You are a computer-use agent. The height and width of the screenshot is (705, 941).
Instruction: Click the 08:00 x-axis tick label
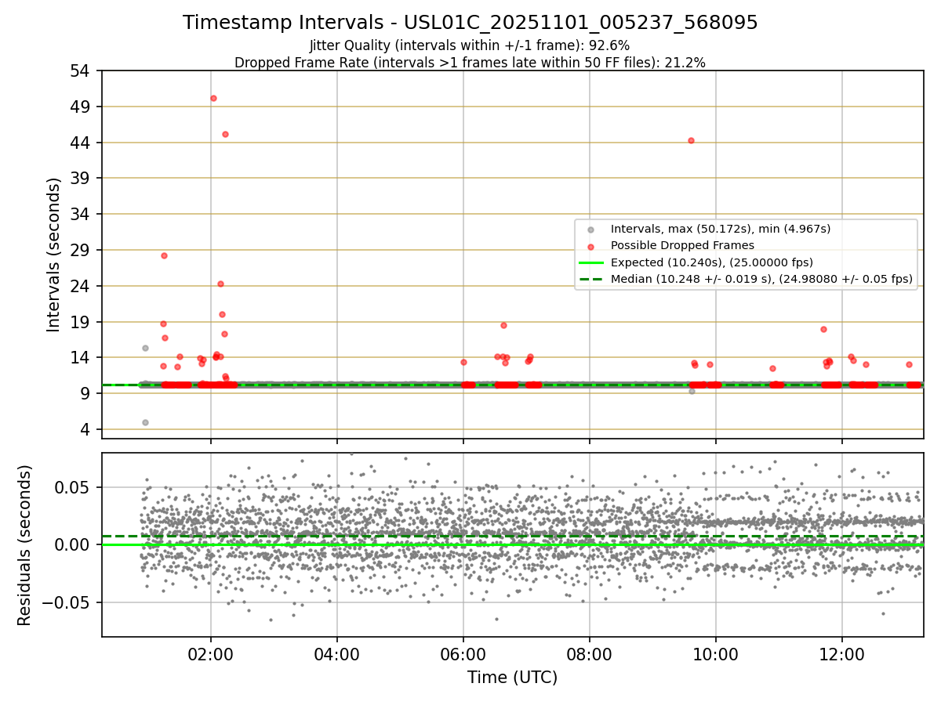(590, 653)
